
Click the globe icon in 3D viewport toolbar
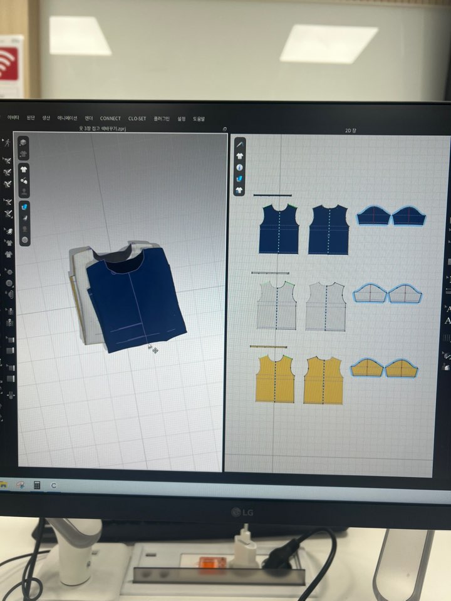point(24,240)
